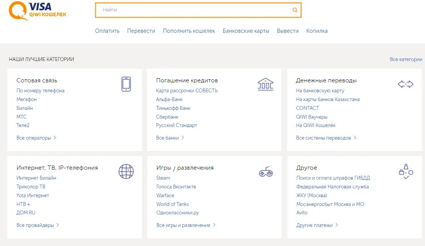This screenshot has height=246, width=425.
Task: Expand Все провайдеры list
Action: click(38, 225)
